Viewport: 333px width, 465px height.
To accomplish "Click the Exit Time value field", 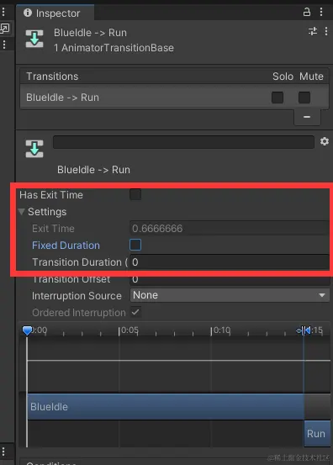I will click(230, 229).
